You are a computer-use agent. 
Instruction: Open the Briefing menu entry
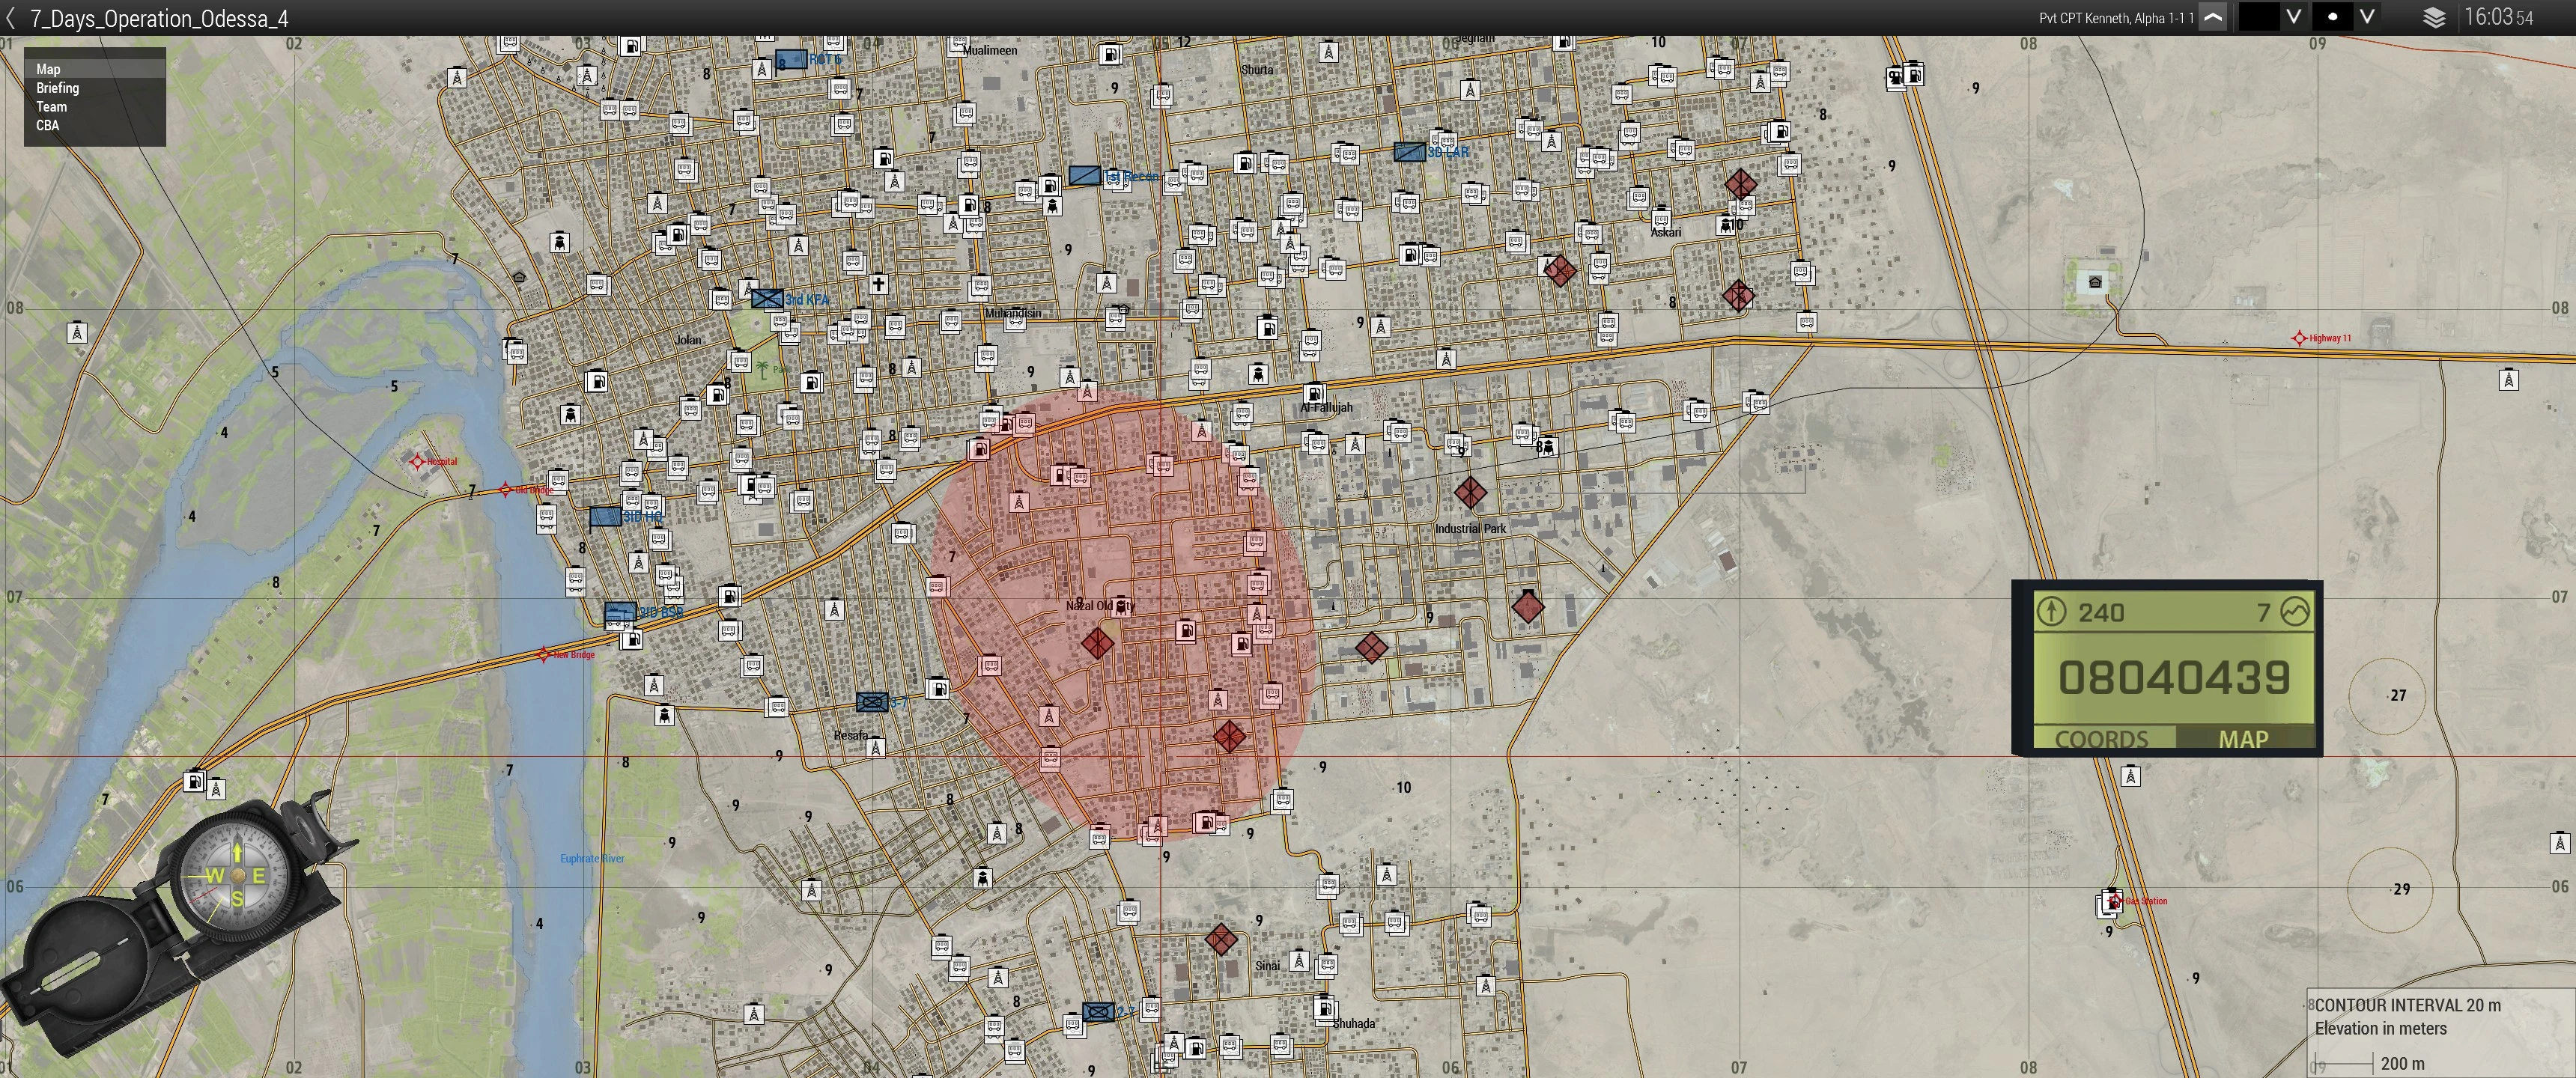58,88
